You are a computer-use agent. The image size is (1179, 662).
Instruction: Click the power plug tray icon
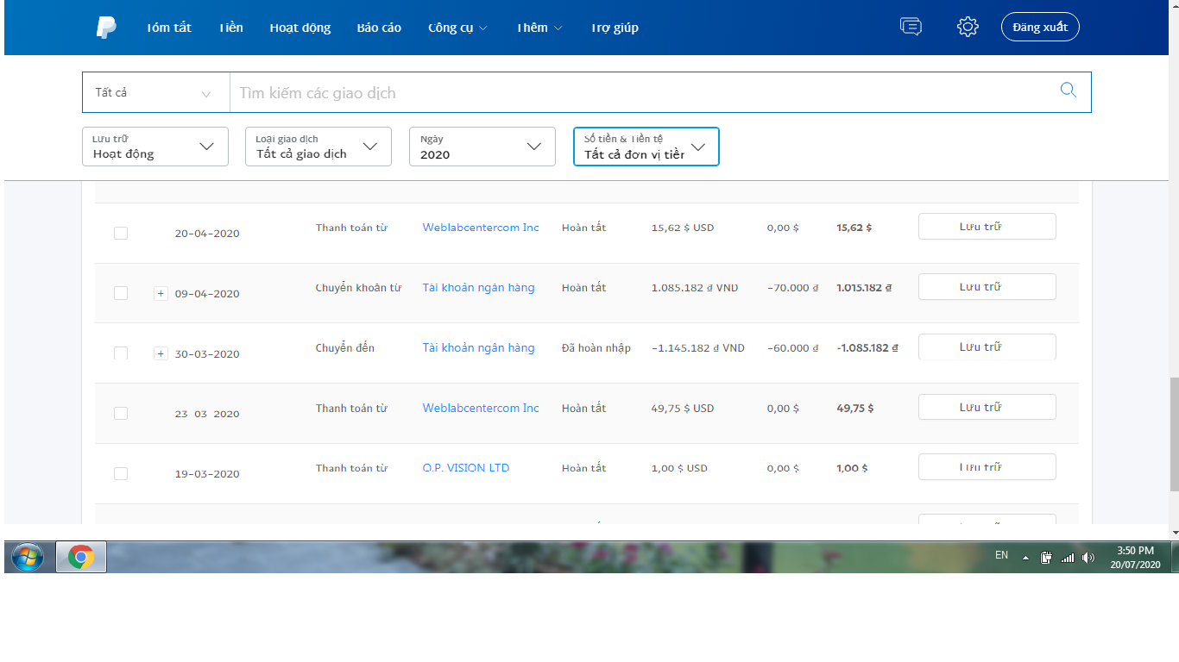coord(1046,558)
